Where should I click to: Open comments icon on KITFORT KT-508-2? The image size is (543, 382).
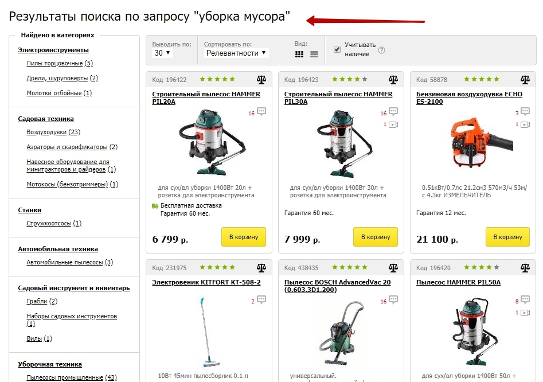[261, 299]
